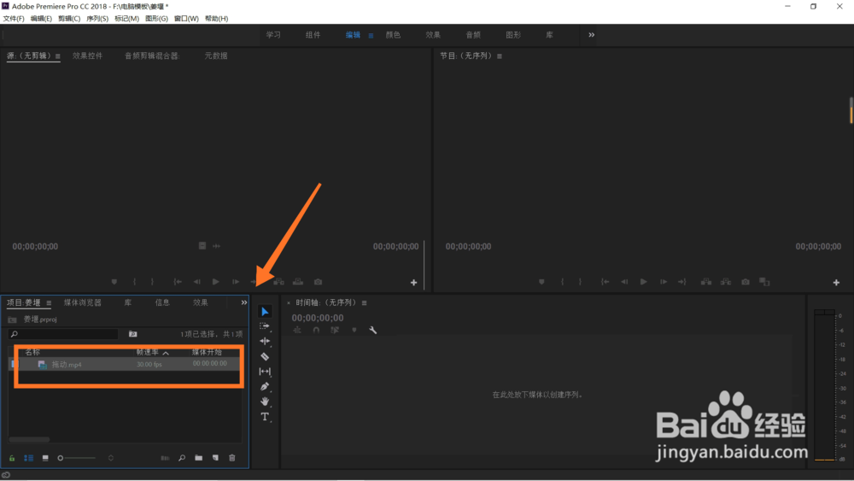Click the Overwrite button in Source monitor
The width and height of the screenshot is (854, 481).
(298, 282)
